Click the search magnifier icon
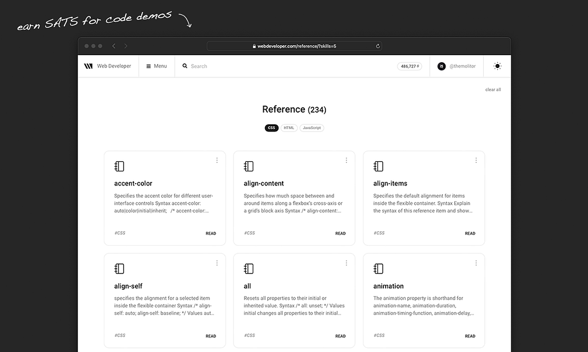Image resolution: width=588 pixels, height=352 pixels. coord(185,66)
